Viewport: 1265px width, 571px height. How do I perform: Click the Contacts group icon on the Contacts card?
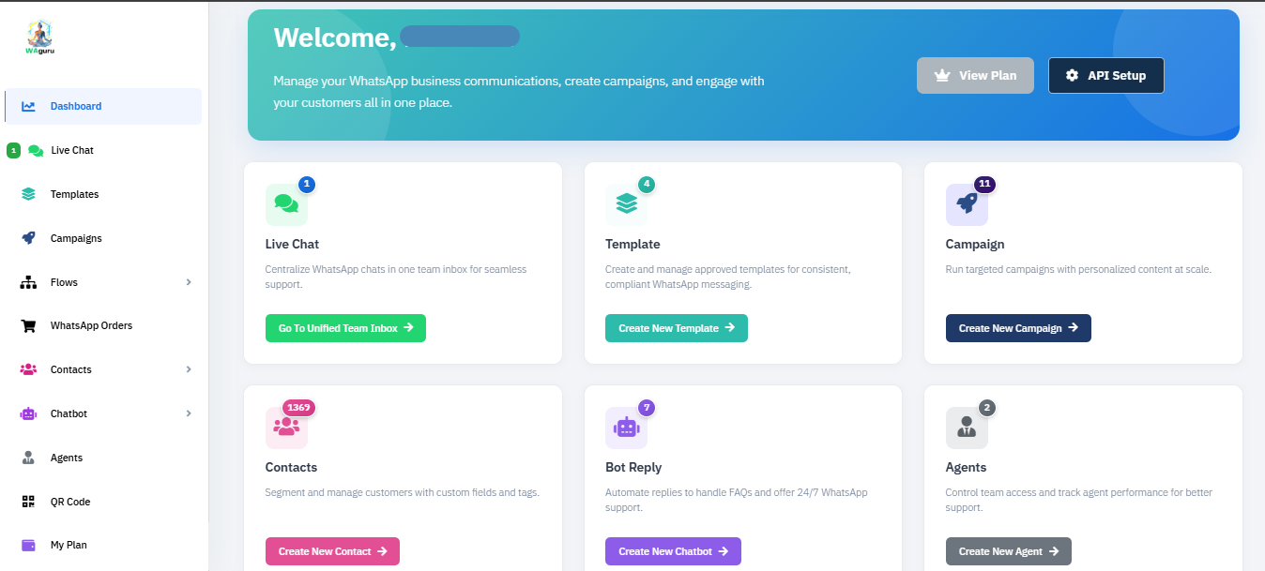[x=286, y=427]
